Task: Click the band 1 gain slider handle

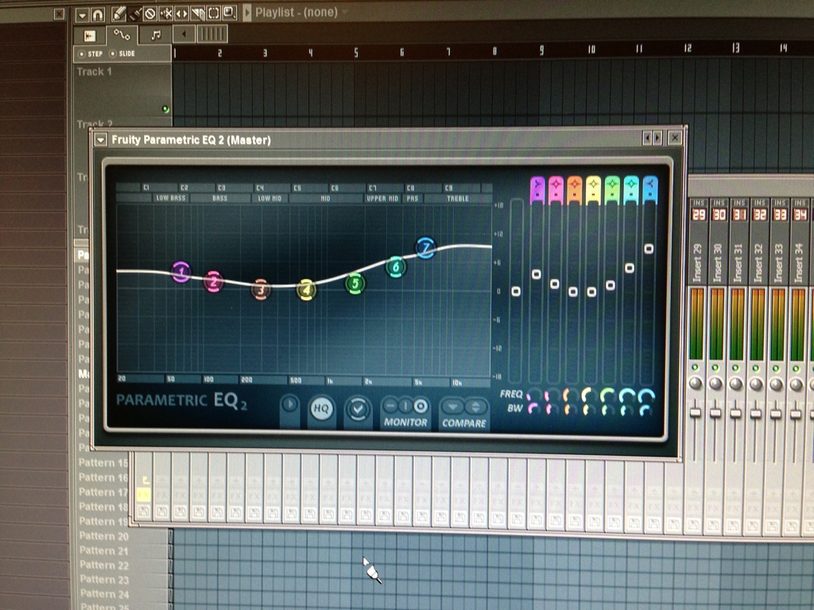Action: 537,274
